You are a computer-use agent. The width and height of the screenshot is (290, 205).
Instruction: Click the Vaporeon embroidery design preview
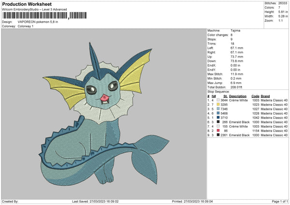tap(104, 114)
